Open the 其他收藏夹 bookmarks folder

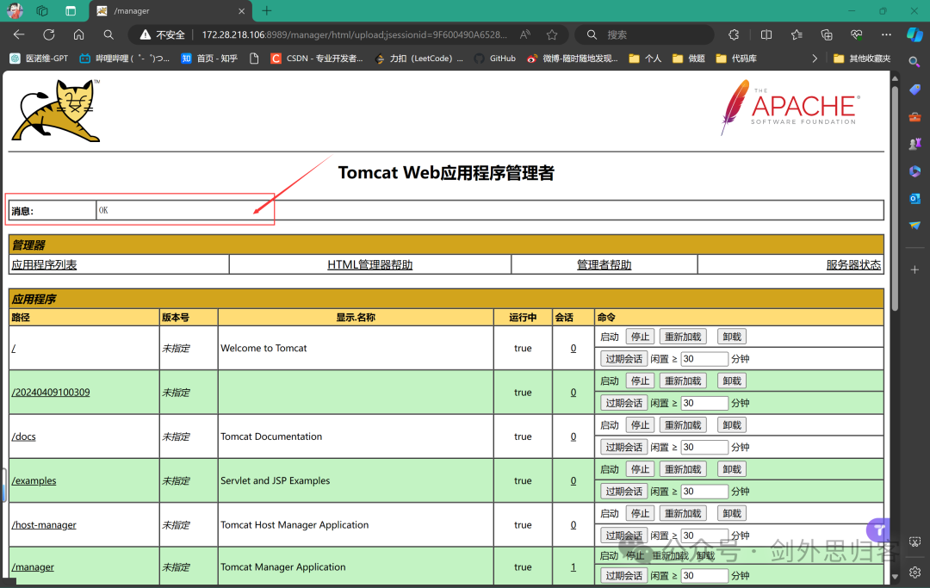click(x=862, y=58)
